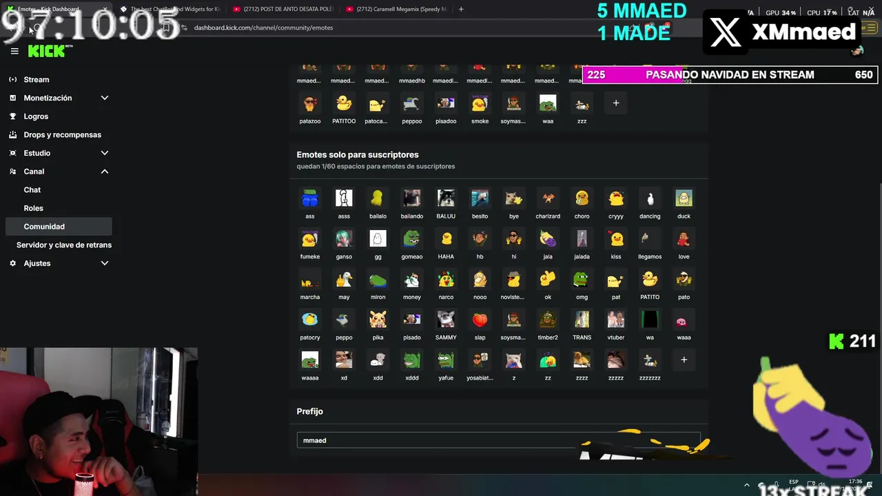The height and width of the screenshot is (496, 882).
Task: Click the profile avatar at top right
Action: tap(857, 50)
